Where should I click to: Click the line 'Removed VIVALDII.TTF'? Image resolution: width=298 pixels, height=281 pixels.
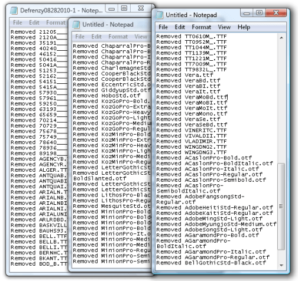tap(192, 136)
